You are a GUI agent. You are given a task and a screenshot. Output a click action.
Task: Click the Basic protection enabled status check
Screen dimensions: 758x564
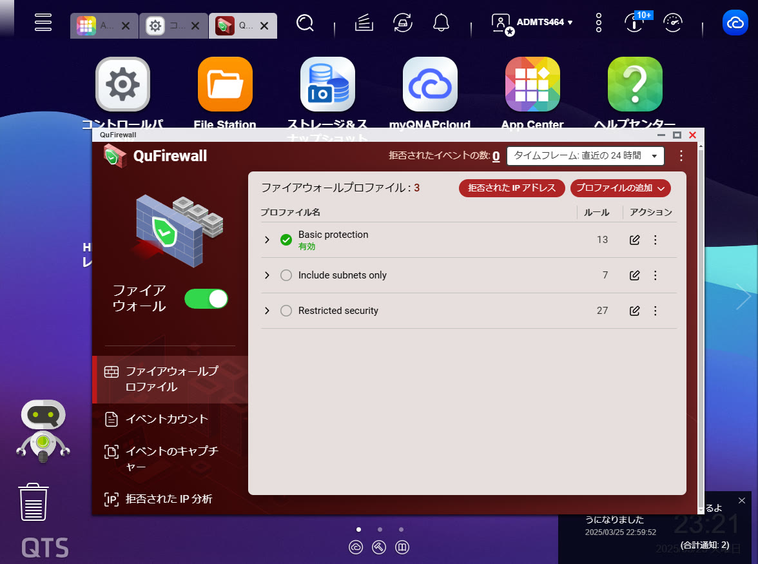(x=286, y=240)
